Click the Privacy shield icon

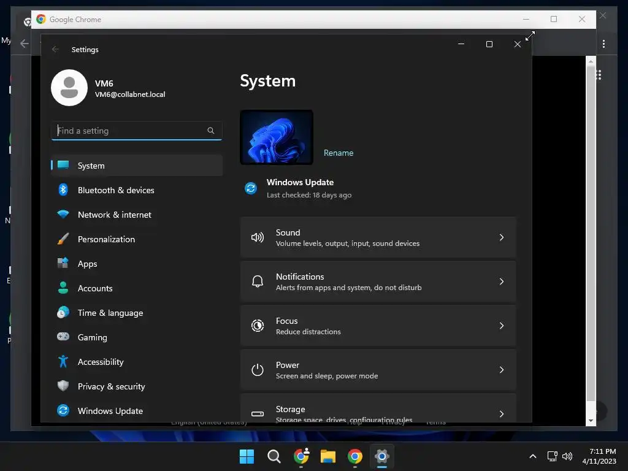point(63,386)
